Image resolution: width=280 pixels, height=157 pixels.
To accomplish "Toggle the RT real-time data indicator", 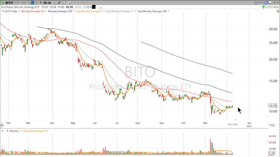I will tap(262, 3).
